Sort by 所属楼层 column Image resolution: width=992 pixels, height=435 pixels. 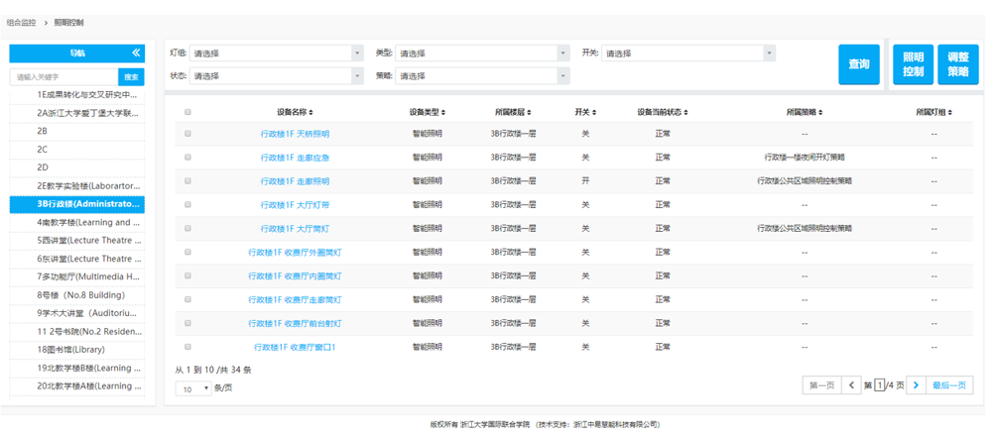click(x=513, y=112)
